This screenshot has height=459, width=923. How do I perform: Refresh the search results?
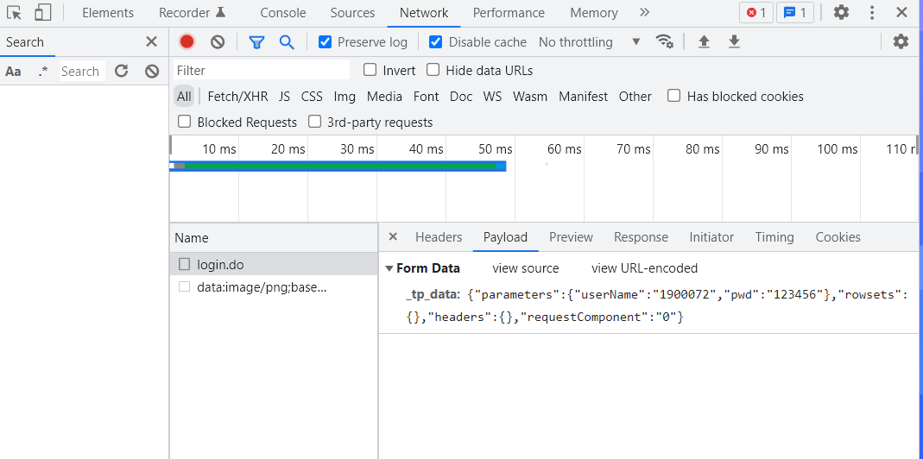(x=121, y=72)
